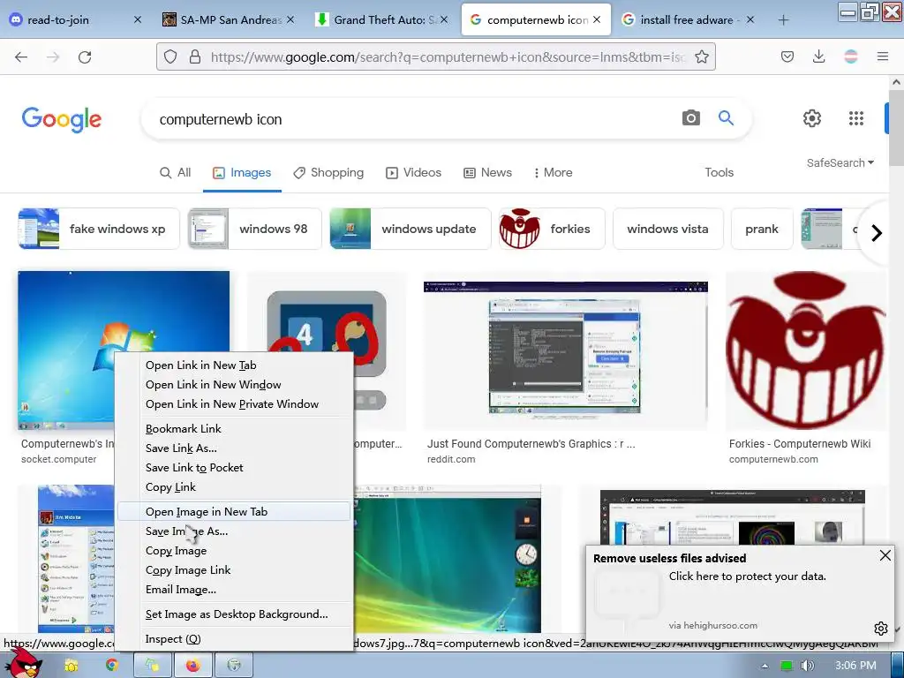Click the Angry Birds start button
The image size is (904, 678).
coord(24,664)
